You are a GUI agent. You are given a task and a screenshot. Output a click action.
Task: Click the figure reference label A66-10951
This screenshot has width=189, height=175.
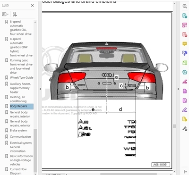pyautogui.click(x=161, y=165)
